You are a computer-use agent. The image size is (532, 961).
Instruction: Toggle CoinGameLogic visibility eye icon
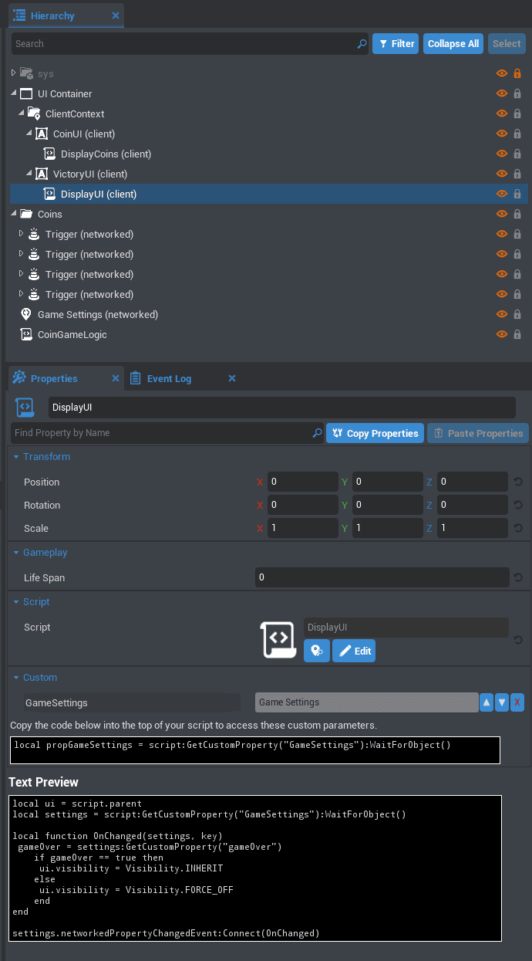(x=502, y=334)
